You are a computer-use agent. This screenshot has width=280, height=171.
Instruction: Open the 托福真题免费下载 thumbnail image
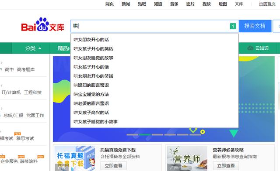pos(75,158)
